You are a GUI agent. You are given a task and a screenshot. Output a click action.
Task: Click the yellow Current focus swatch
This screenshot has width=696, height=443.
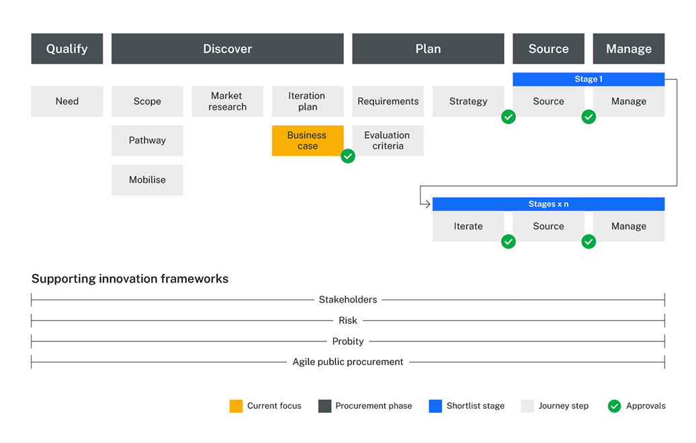pos(236,405)
